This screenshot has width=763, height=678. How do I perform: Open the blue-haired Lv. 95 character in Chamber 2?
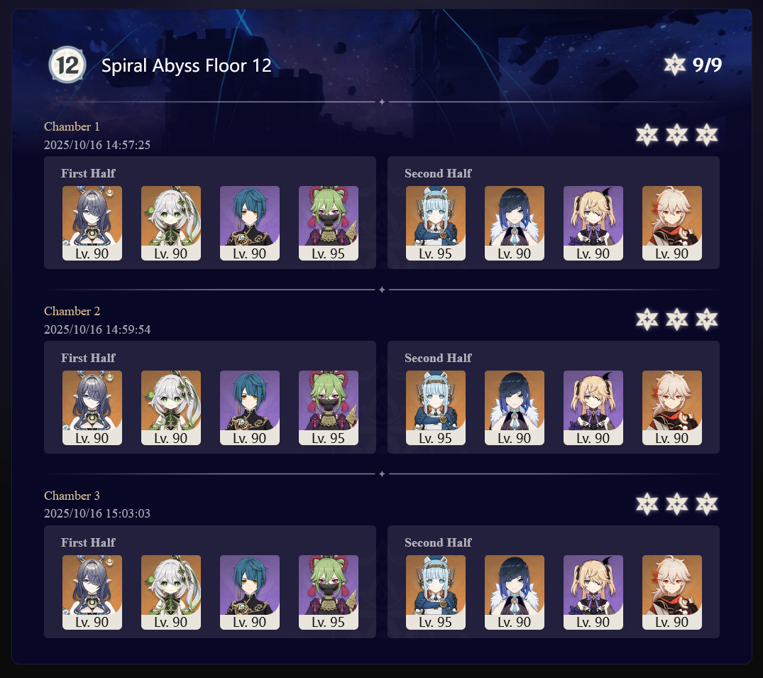436,408
